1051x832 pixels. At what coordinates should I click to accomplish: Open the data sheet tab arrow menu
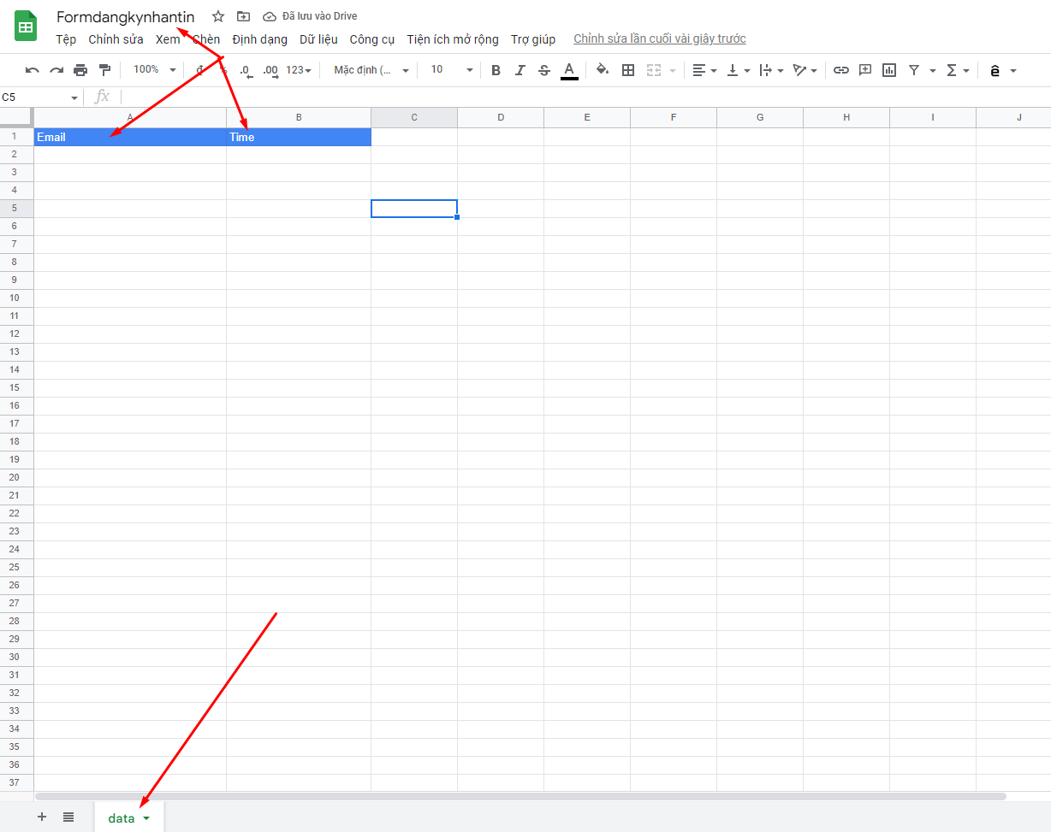(147, 818)
